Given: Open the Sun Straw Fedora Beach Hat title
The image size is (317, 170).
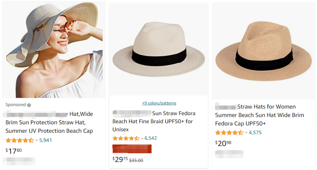Looking at the screenshot, I should (x=154, y=121).
